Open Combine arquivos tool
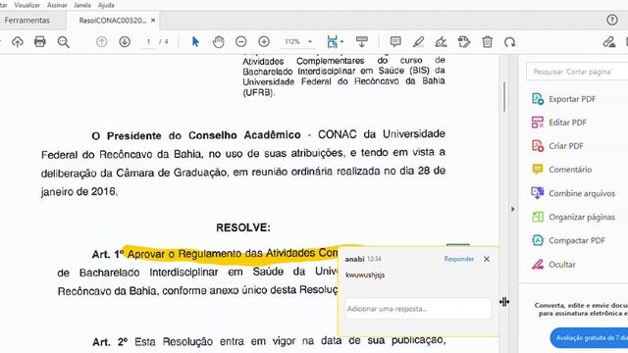Viewport: 628px width, 353px height. (x=573, y=193)
